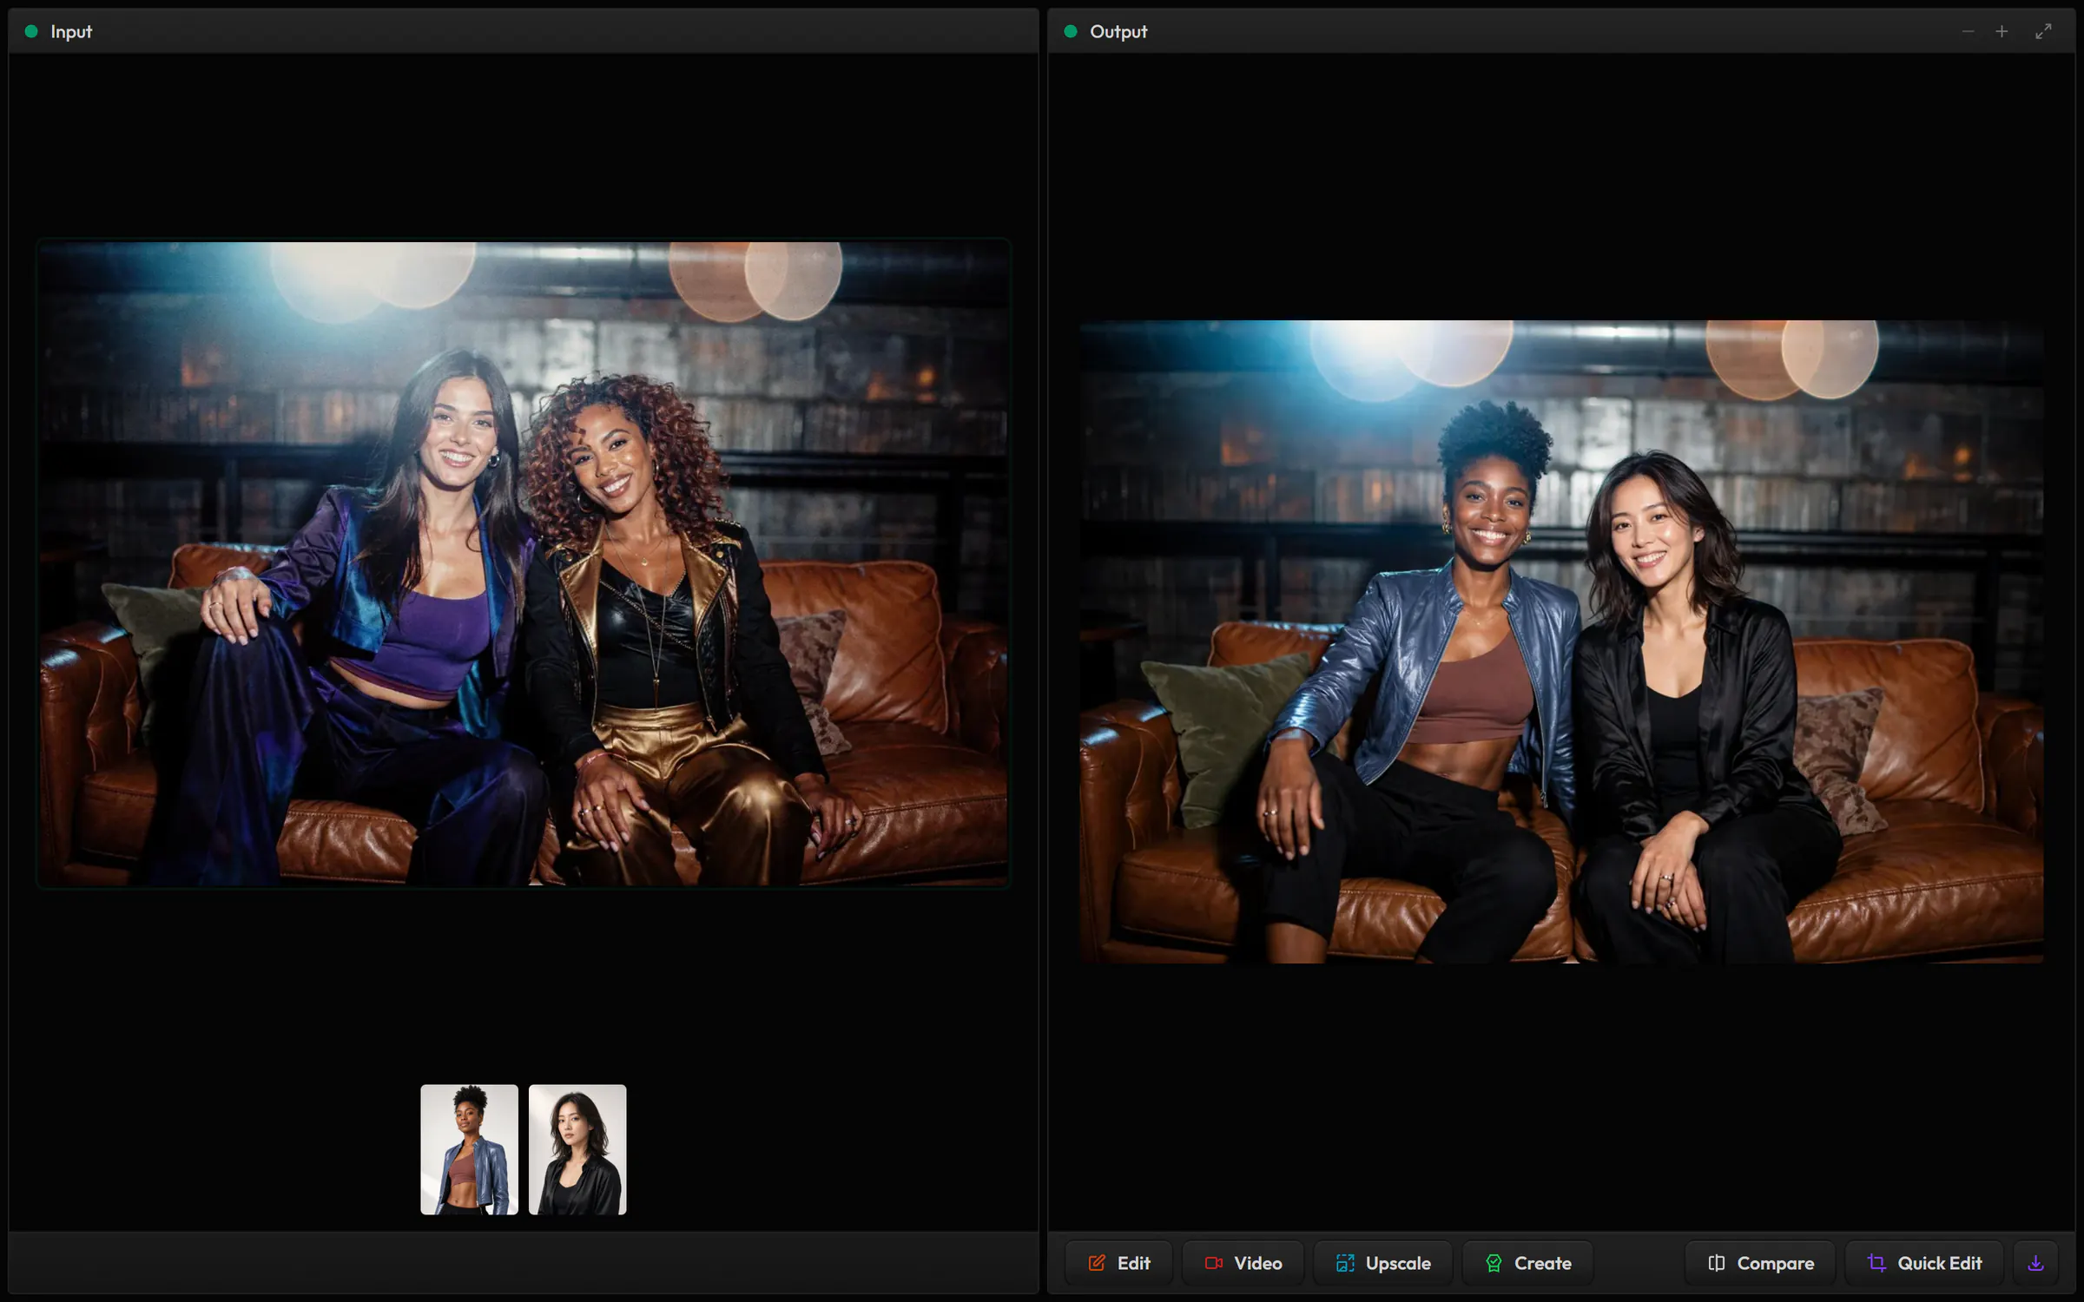Viewport: 2084px width, 1302px height.
Task: Download the output image
Action: (2035, 1263)
